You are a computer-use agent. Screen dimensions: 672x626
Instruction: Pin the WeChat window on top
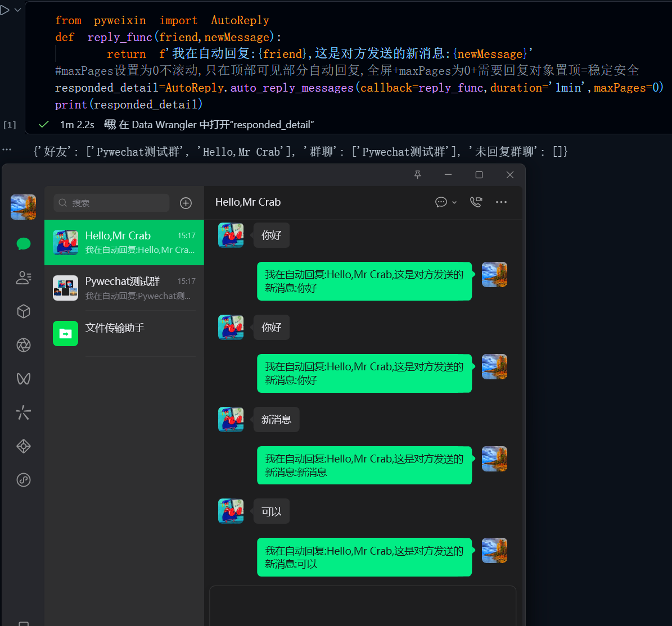[417, 175]
